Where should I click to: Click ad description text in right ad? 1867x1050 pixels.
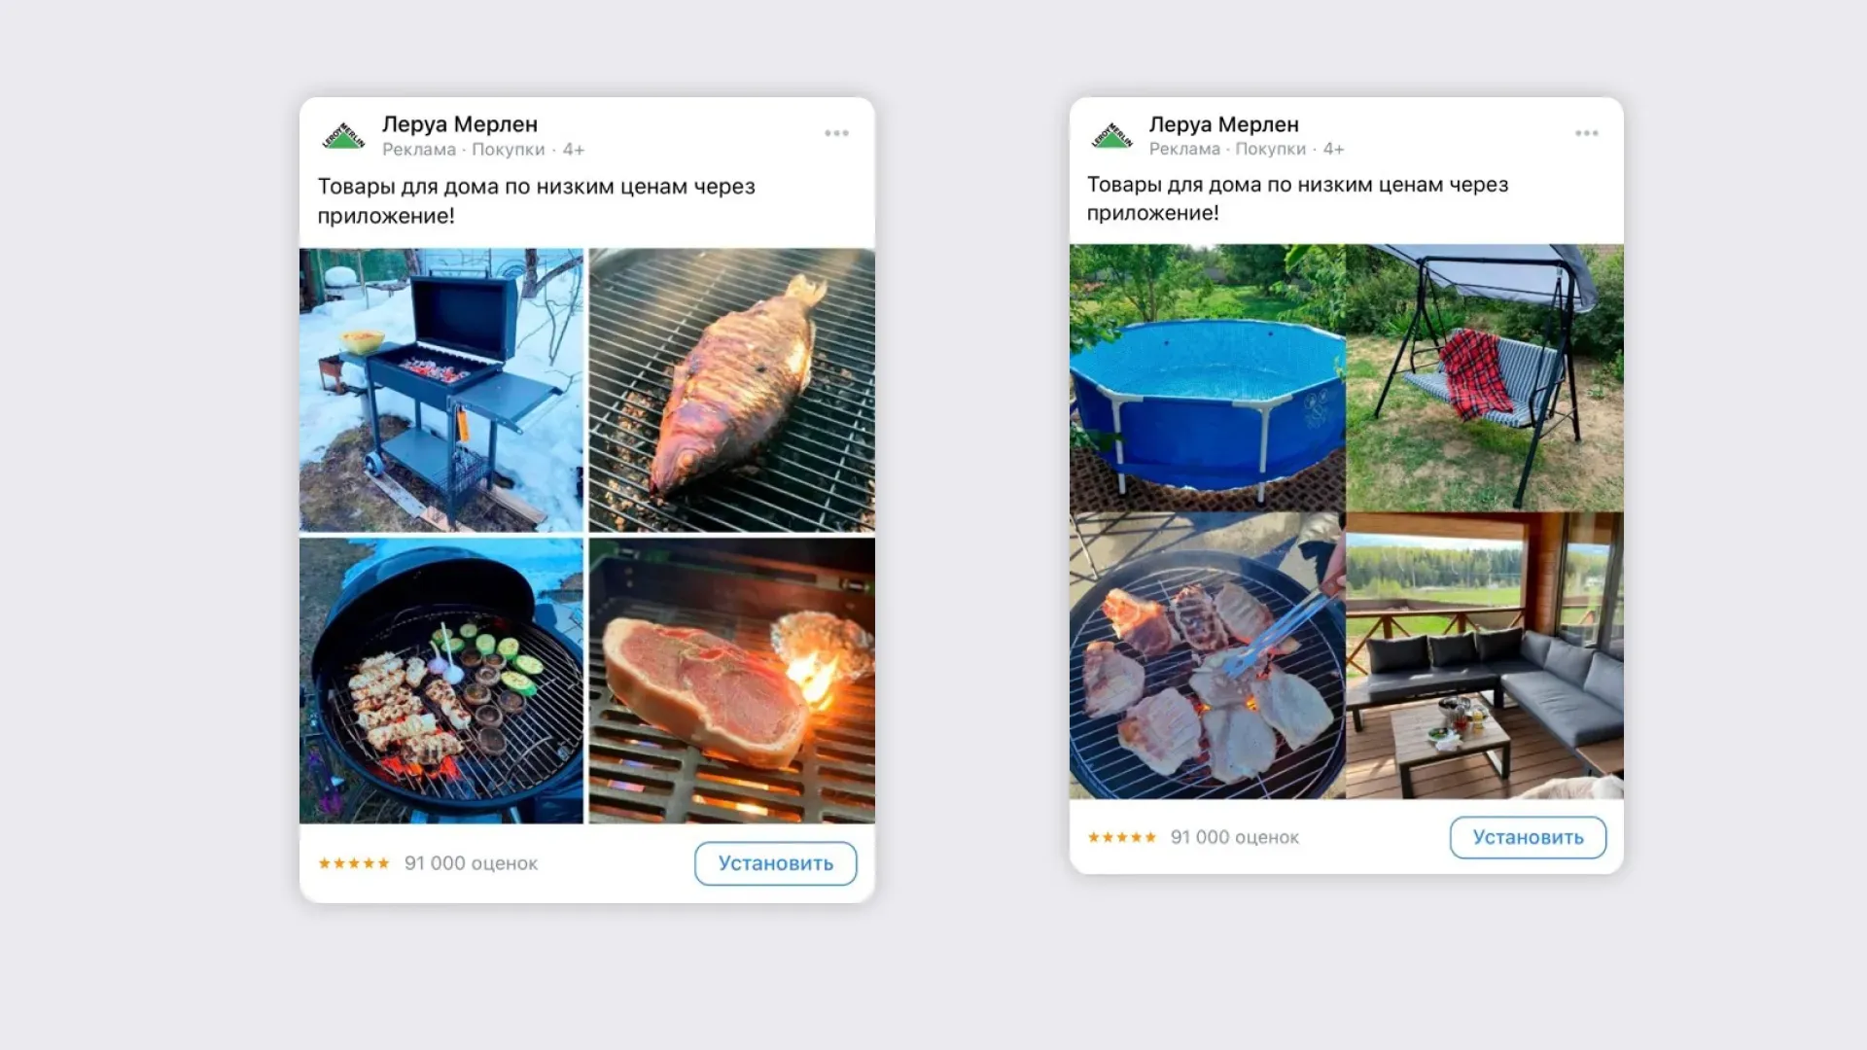pos(1297,198)
